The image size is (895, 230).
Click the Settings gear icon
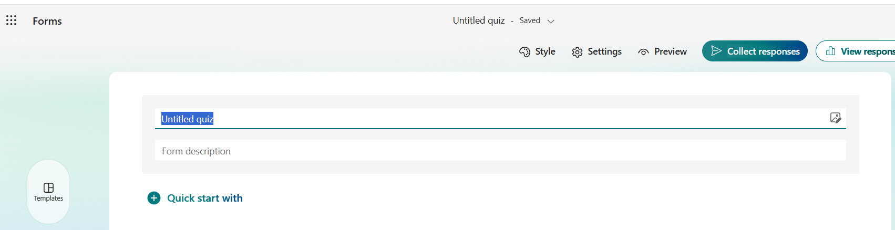[577, 52]
